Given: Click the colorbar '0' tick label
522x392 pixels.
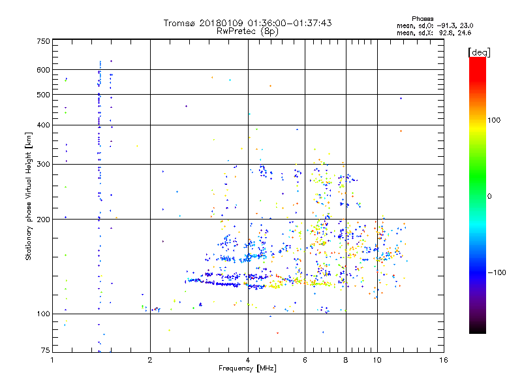Looking at the screenshot, I should [x=489, y=197].
